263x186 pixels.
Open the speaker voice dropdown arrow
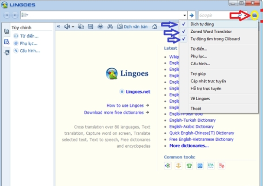click(73, 27)
